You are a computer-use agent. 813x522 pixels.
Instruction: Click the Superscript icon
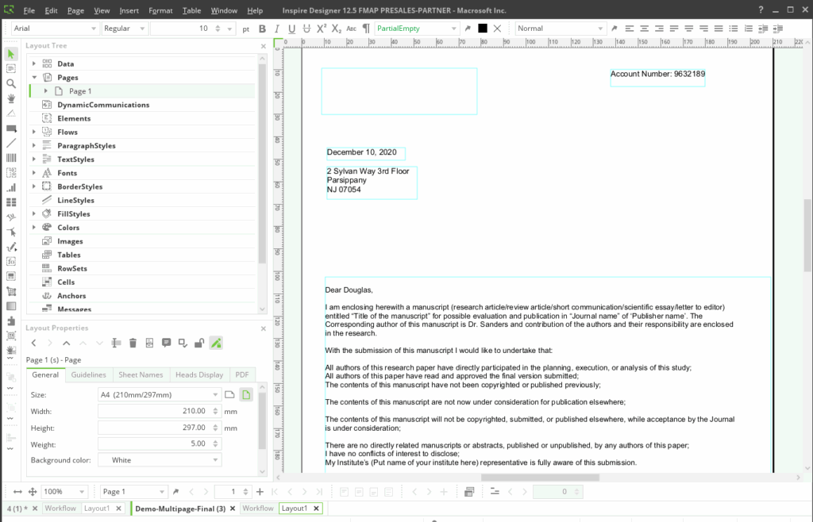pos(322,29)
